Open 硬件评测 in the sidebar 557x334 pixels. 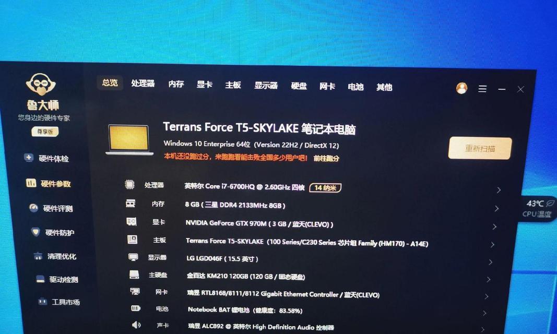click(58, 208)
